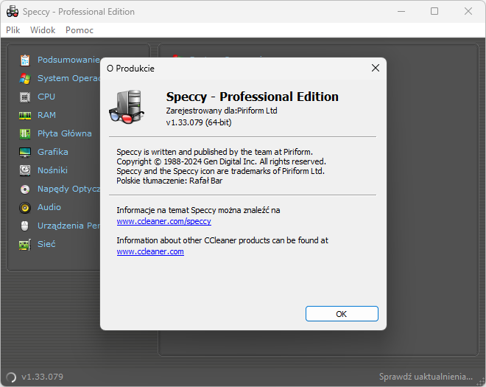
Task: Close the O Produkcie dialog
Action: coord(376,68)
